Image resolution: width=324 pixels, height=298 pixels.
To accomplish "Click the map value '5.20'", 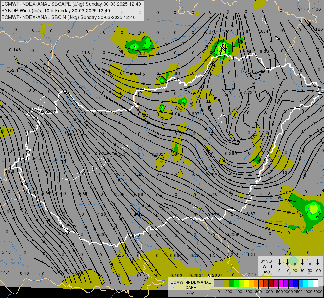I will coord(101,234).
